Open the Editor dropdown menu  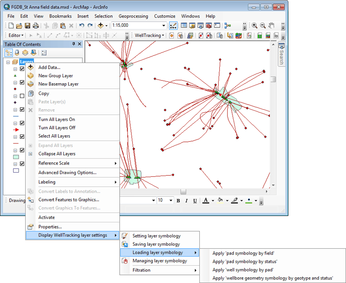coord(16,35)
